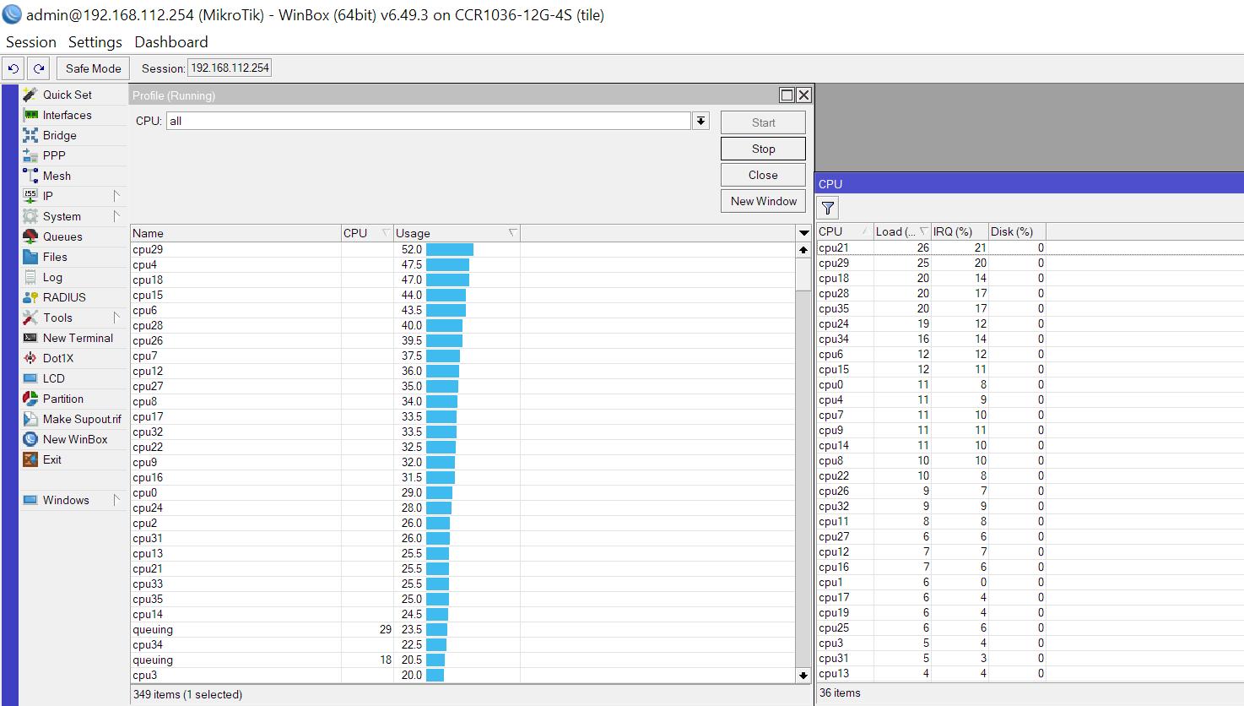Click the Start button in Profile
The width and height of the screenshot is (1244, 706).
[763, 122]
